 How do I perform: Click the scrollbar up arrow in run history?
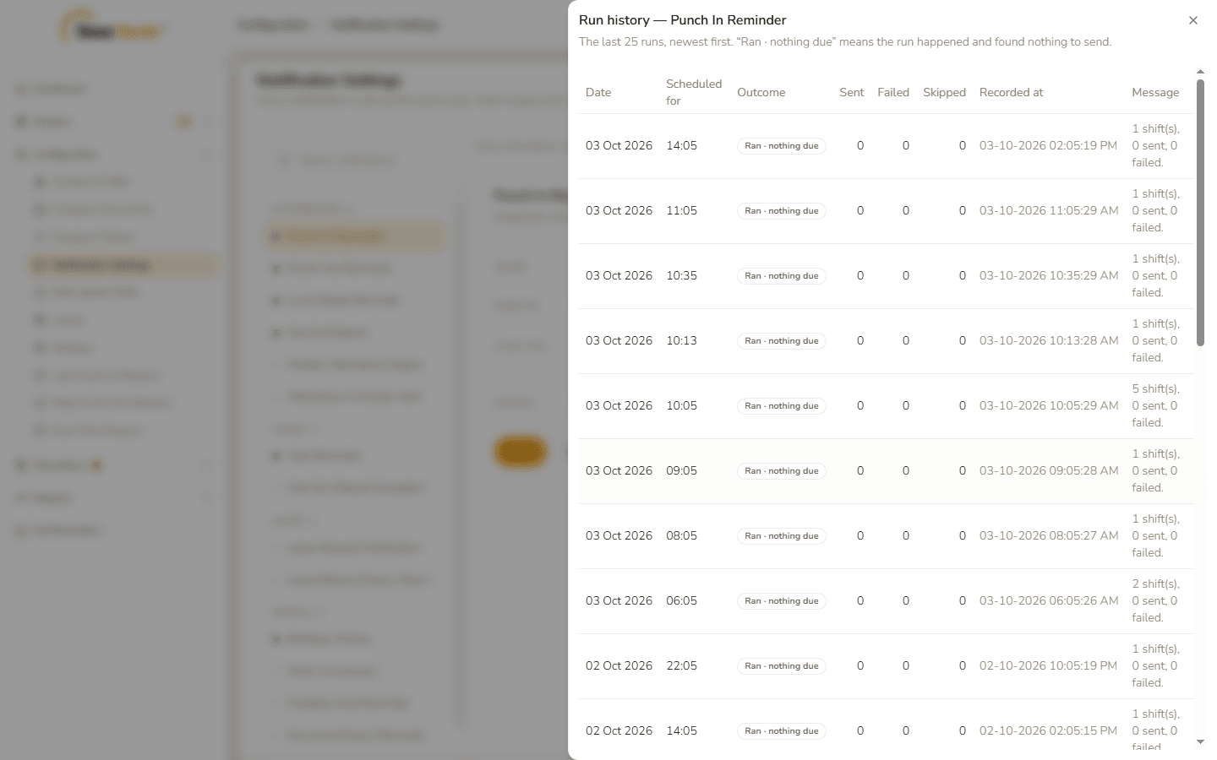coord(1200,72)
